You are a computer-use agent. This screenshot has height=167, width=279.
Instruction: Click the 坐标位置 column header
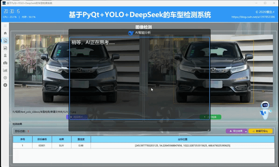tap(183, 139)
